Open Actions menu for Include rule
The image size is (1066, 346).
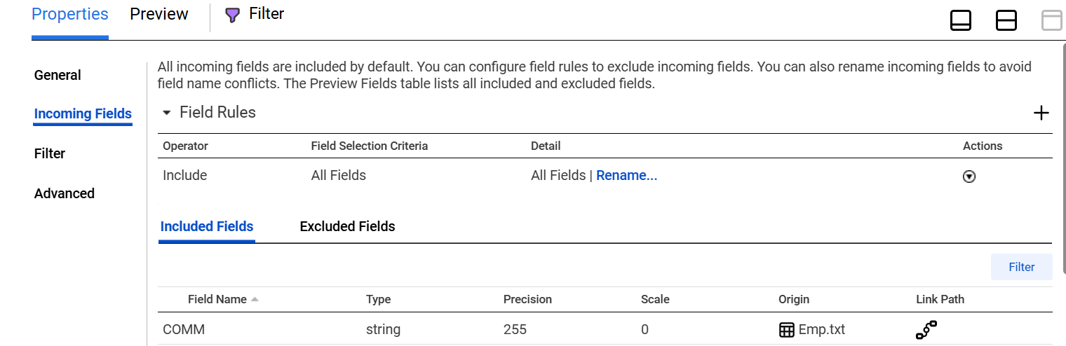click(x=969, y=177)
